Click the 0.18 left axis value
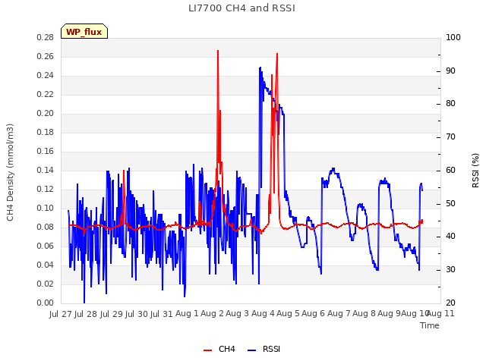486x364 pixels. [46, 133]
